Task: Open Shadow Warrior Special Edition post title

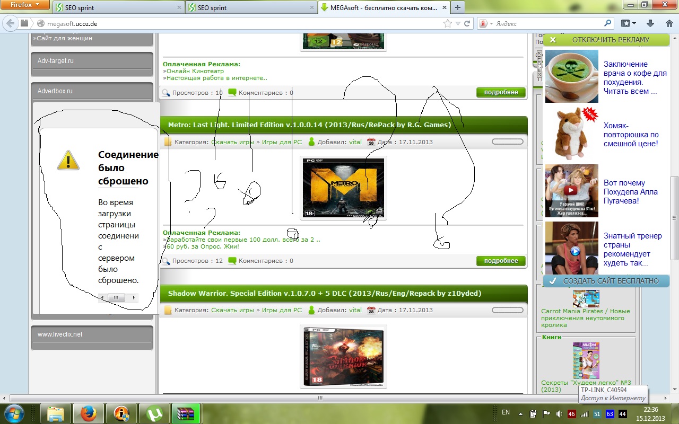Action: (325, 293)
